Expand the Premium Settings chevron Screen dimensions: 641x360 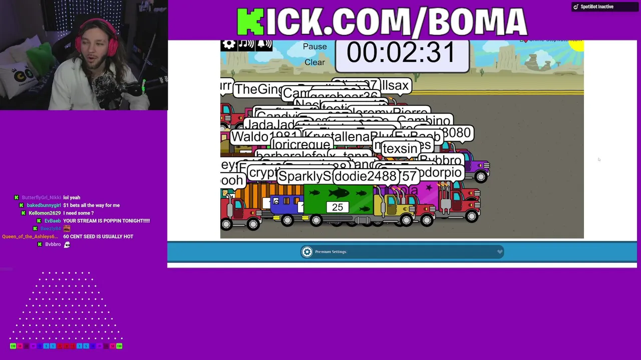point(499,251)
